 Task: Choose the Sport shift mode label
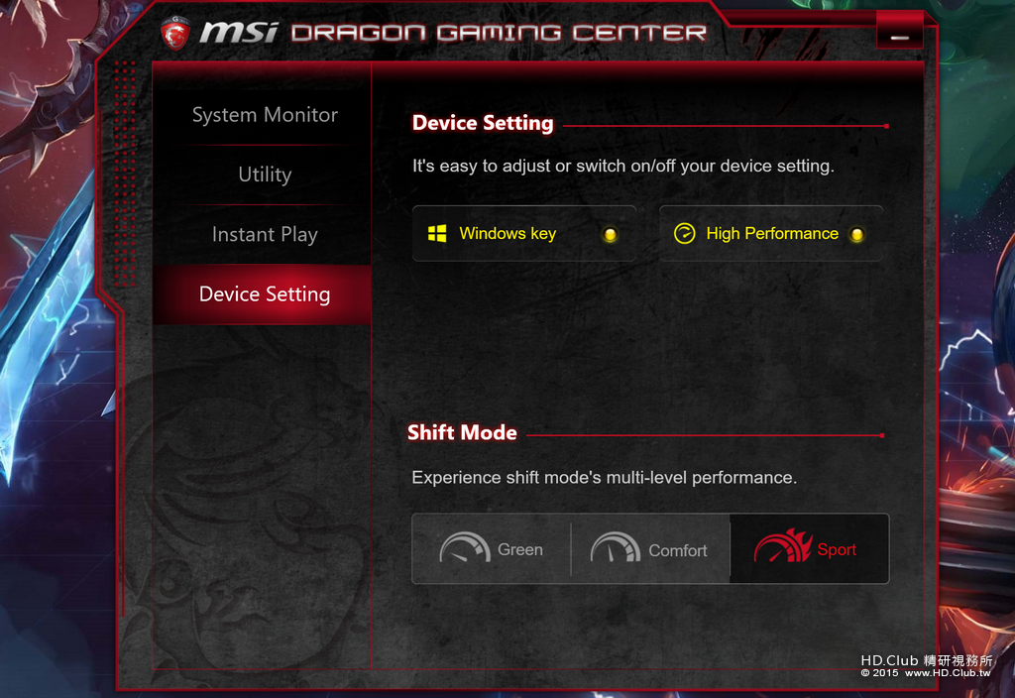point(837,549)
